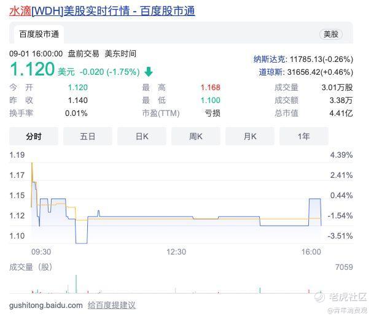Switch chart to 日K view
Screen dimensions: 374x319
[142, 136]
